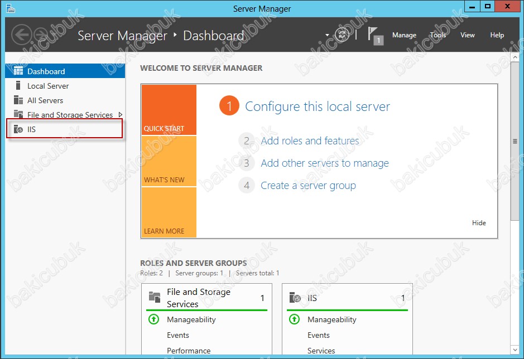Click Configure this local server link
524x359 pixels.
point(318,106)
